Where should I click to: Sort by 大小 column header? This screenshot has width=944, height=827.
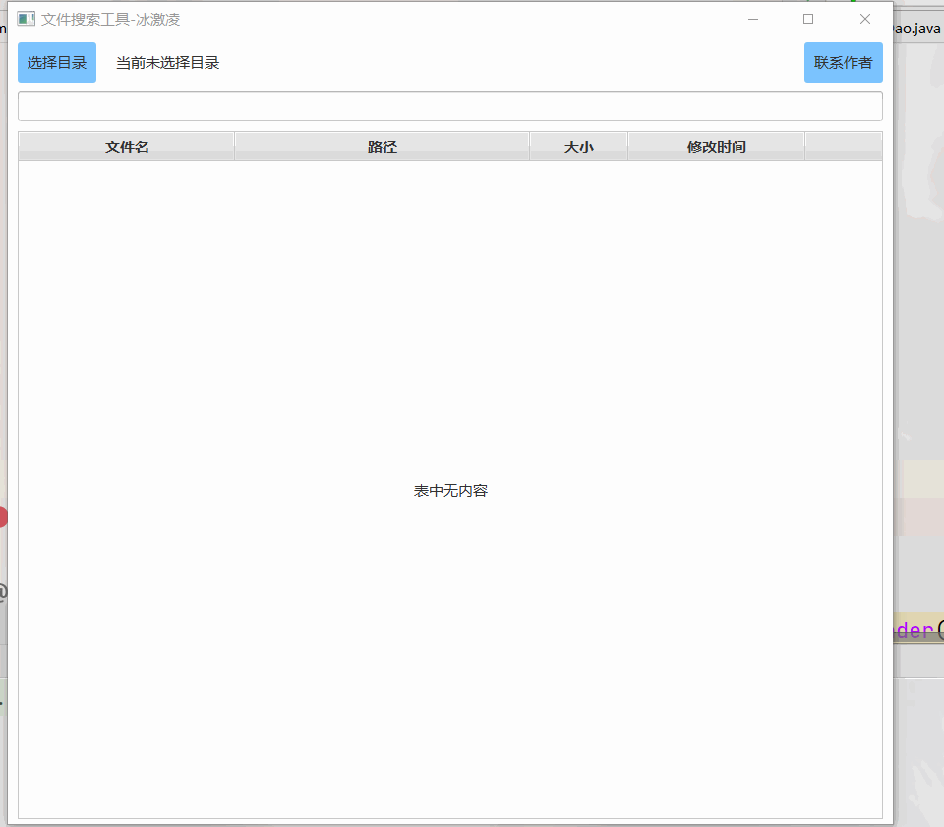(578, 147)
